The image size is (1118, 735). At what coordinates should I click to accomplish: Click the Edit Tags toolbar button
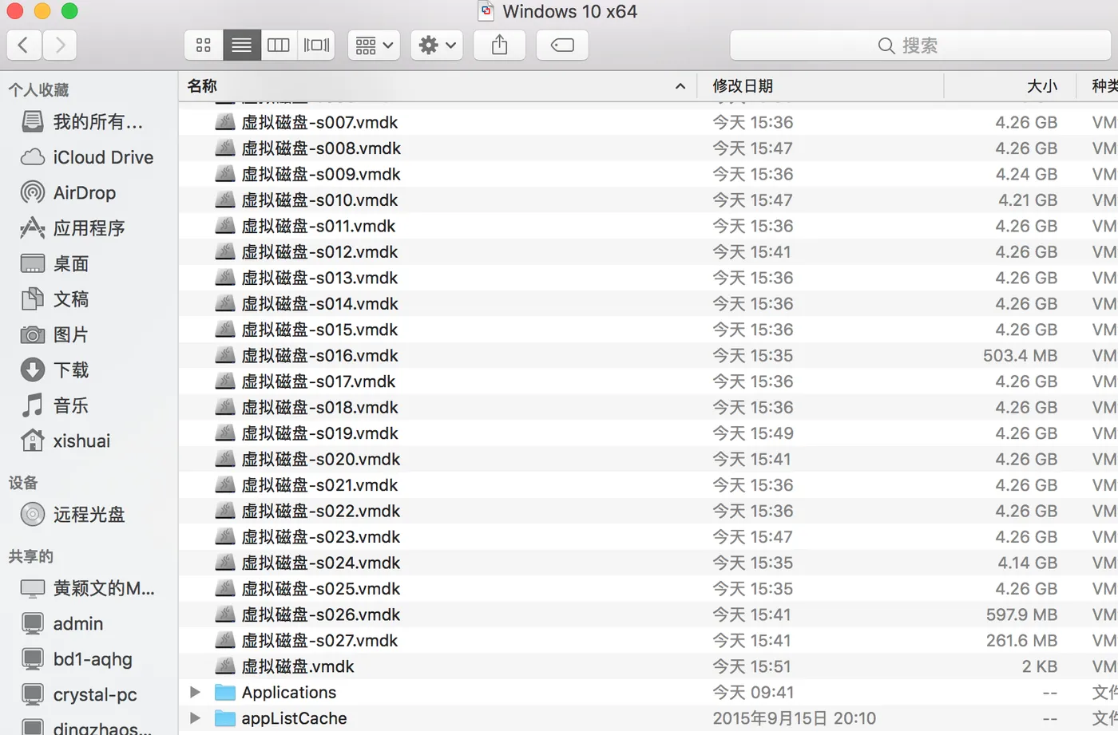(562, 45)
